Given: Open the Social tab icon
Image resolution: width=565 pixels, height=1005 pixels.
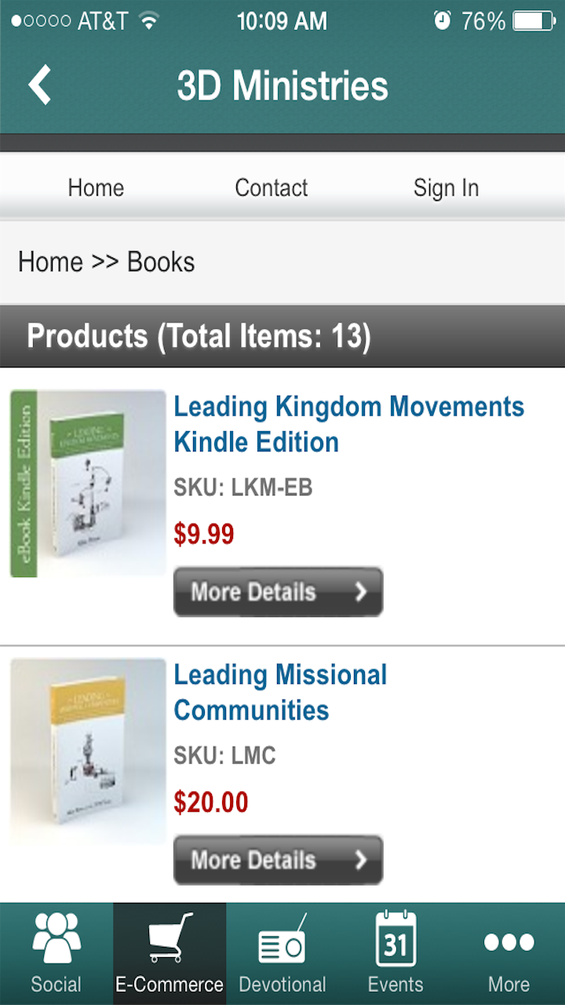Looking at the screenshot, I should pos(56,939).
